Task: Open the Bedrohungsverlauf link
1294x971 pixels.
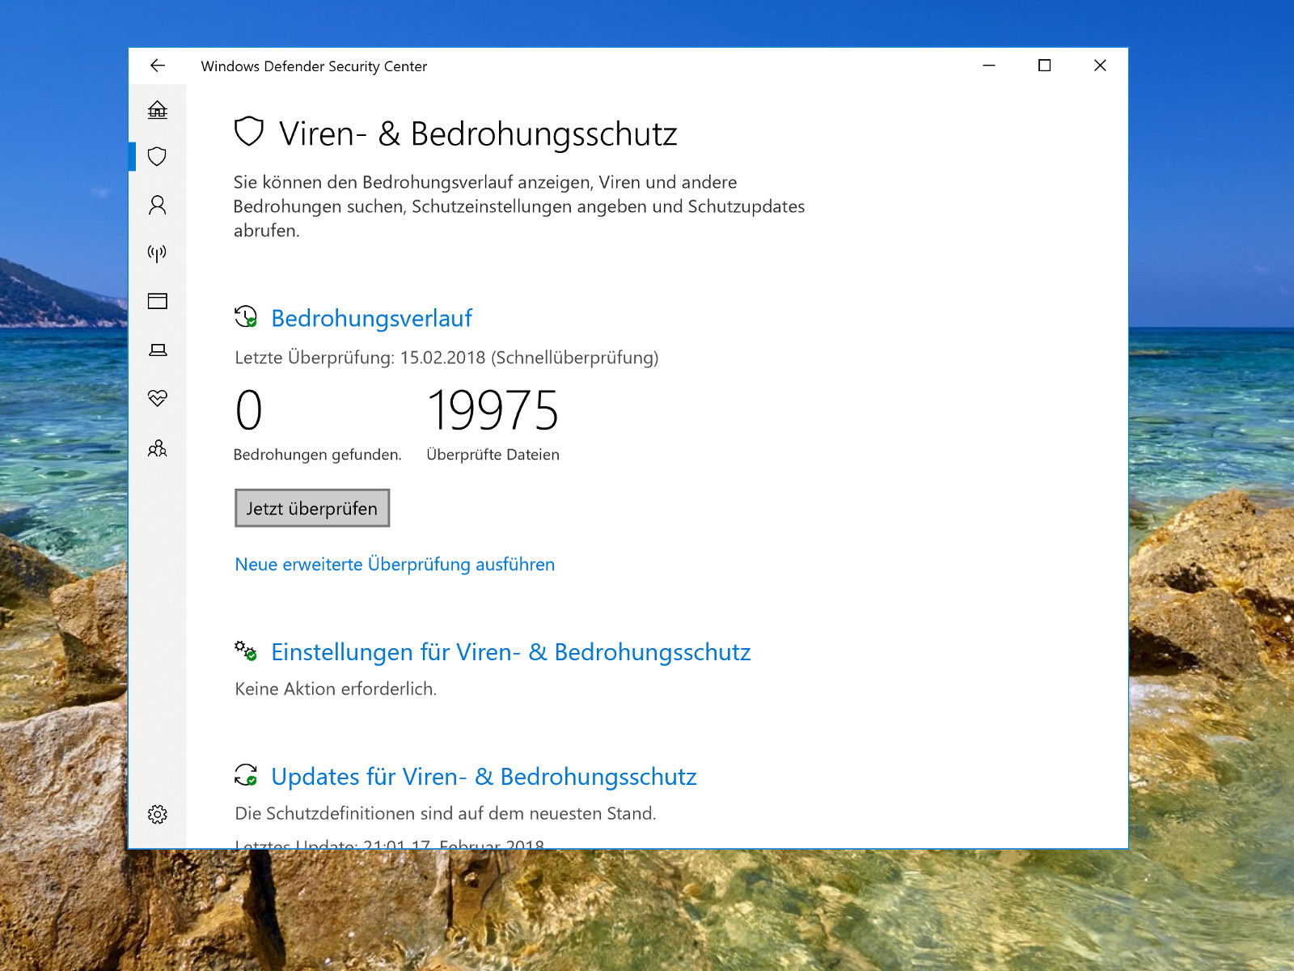Action: pos(371,318)
